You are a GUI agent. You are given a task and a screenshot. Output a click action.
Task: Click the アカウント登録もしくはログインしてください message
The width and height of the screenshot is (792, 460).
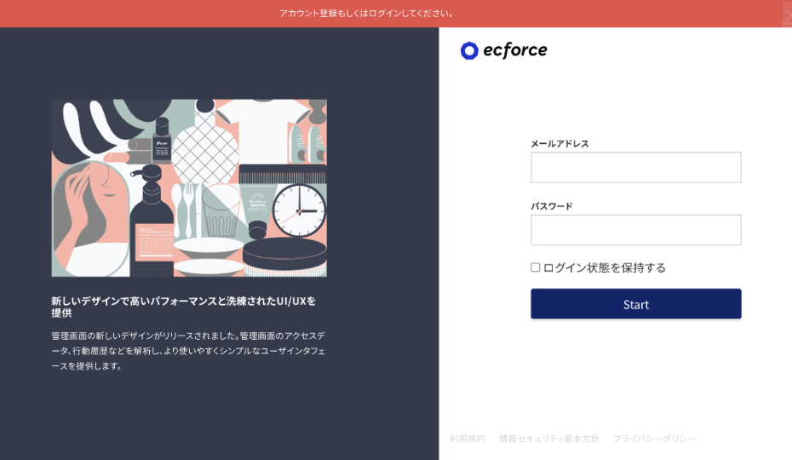(x=367, y=14)
